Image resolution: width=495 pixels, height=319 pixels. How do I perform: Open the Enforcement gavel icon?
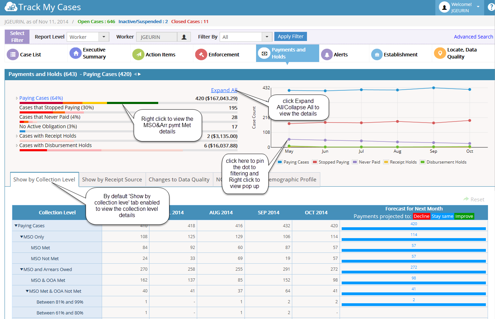click(201, 54)
